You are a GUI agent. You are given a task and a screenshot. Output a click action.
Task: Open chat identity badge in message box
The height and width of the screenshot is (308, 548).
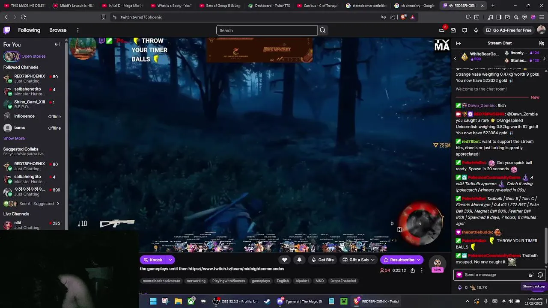coord(459,275)
